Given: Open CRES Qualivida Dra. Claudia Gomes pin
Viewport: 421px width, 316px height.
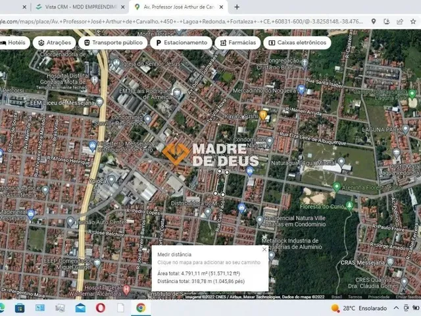Looking at the screenshot, I should click(404, 282).
